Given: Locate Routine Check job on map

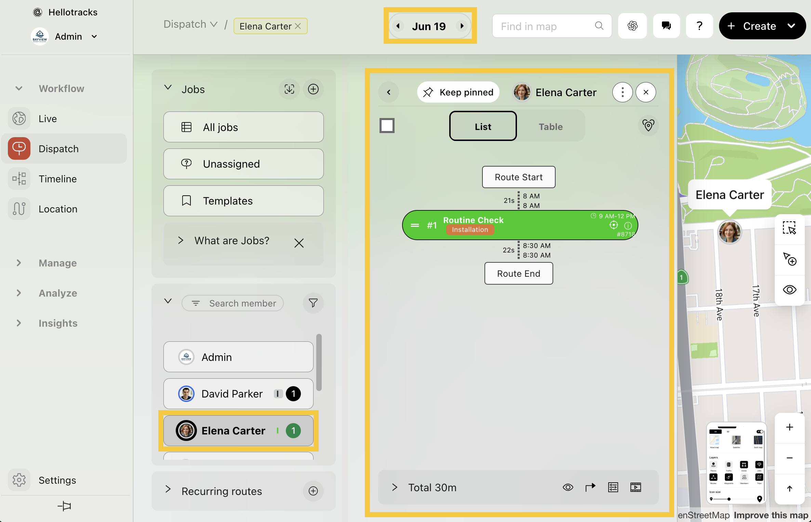Looking at the screenshot, I should 614,225.
